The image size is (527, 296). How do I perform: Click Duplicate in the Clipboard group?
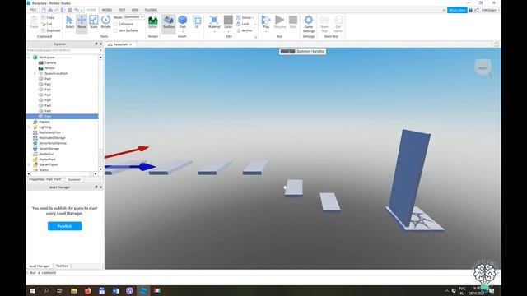coord(51,30)
